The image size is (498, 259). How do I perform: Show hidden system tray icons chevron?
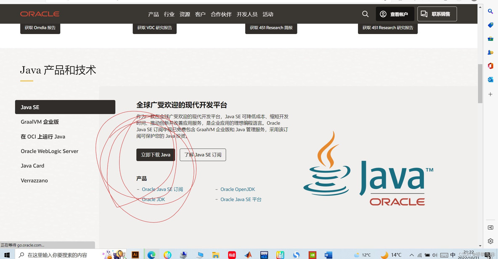pos(412,255)
